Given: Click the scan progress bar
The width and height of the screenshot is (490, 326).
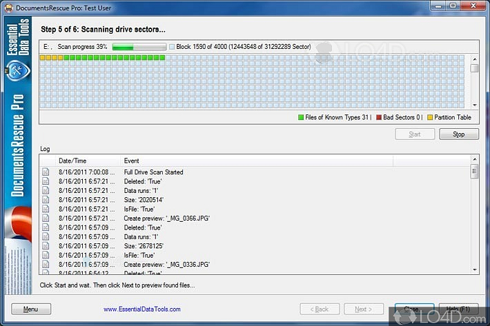Looking at the screenshot, I should (139, 47).
